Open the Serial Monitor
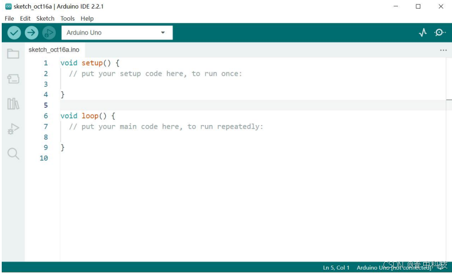The height and width of the screenshot is (273, 452). (439, 33)
